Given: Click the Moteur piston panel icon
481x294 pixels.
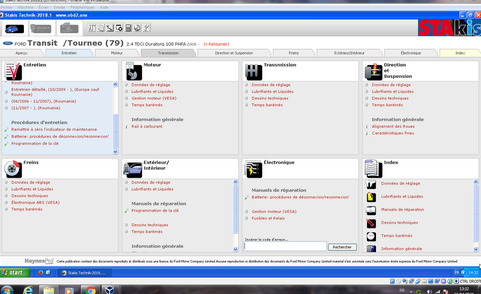Looking at the screenshot, I should (x=134, y=71).
